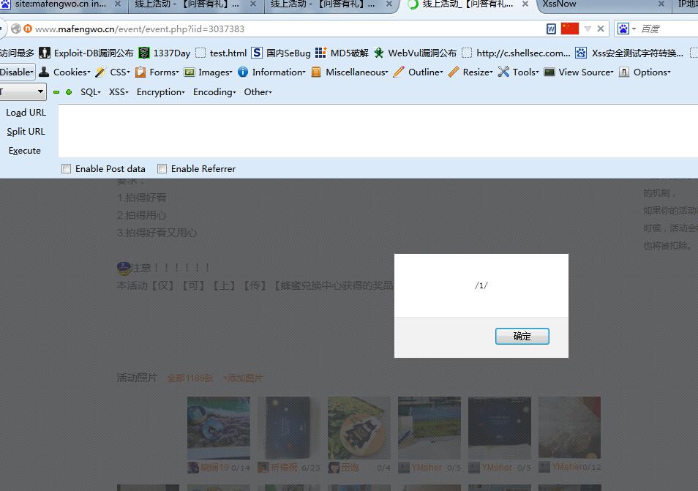
Task: Open the Images dropdown menu
Action: (x=215, y=72)
